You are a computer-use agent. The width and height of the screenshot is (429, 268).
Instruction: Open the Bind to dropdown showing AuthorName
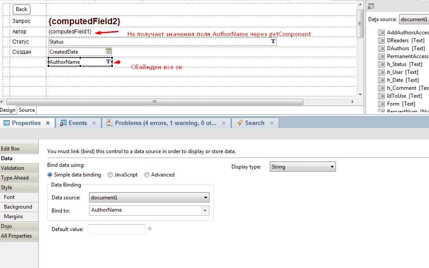204,211
